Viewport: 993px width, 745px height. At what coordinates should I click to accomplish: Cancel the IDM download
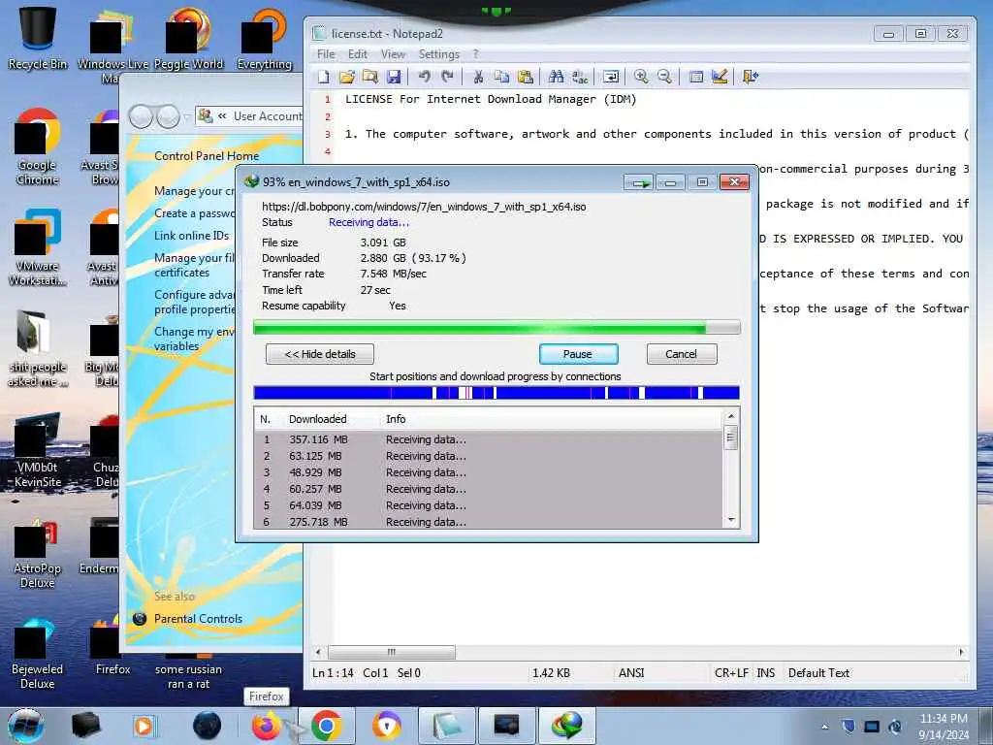click(682, 354)
